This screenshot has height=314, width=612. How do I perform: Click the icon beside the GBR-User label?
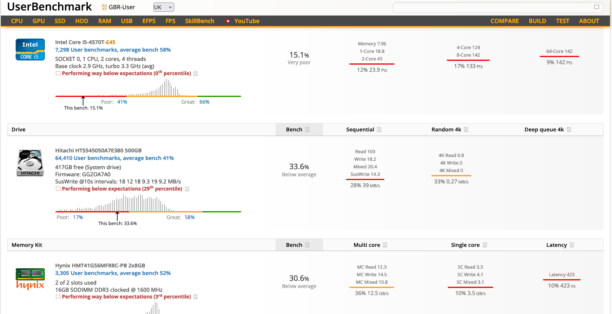tap(104, 7)
